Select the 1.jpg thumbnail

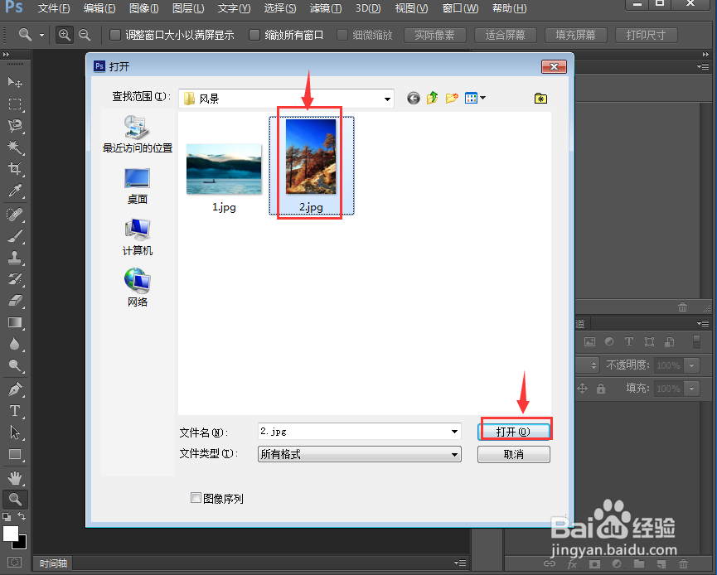click(x=224, y=168)
